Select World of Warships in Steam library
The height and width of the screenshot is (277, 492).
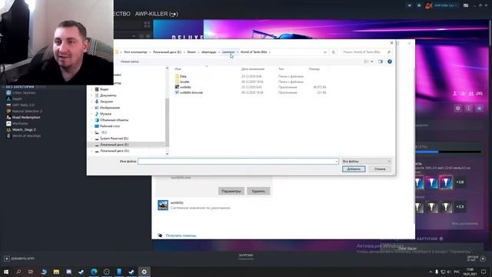tap(26, 136)
